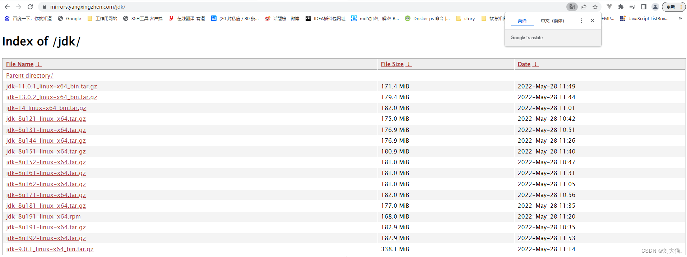Image resolution: width=687 pixels, height=257 pixels.
Task: Open the Parent directory link
Action: [29, 75]
